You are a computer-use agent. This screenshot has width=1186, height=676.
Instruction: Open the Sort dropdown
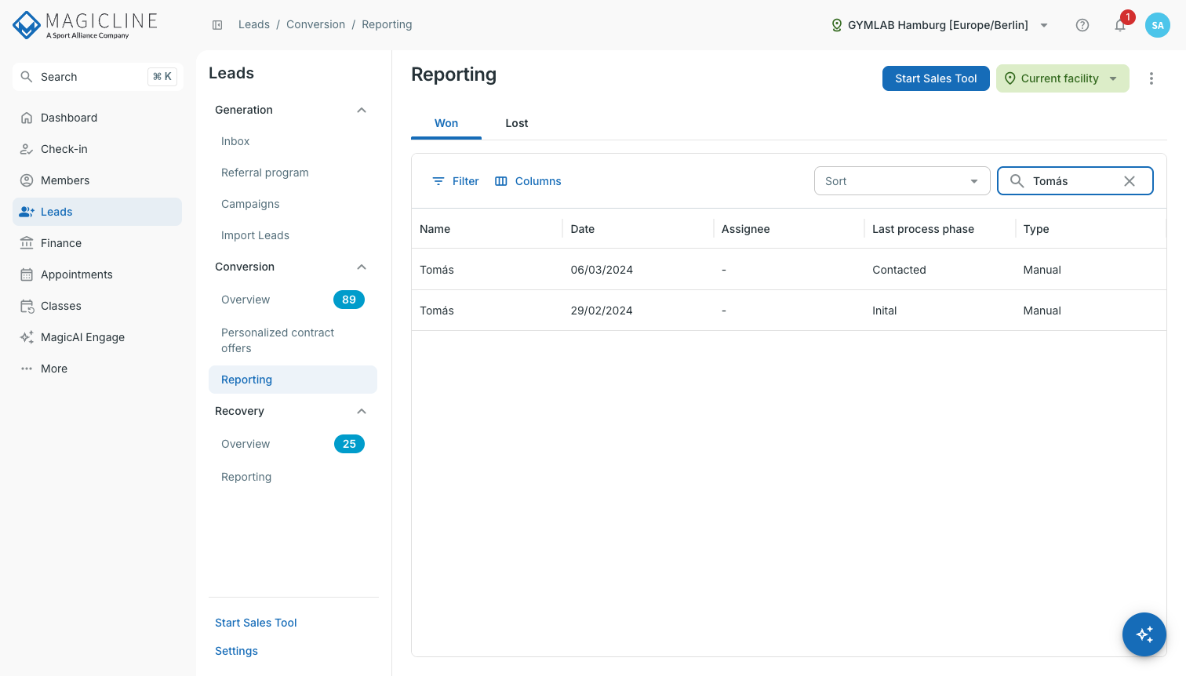902,181
